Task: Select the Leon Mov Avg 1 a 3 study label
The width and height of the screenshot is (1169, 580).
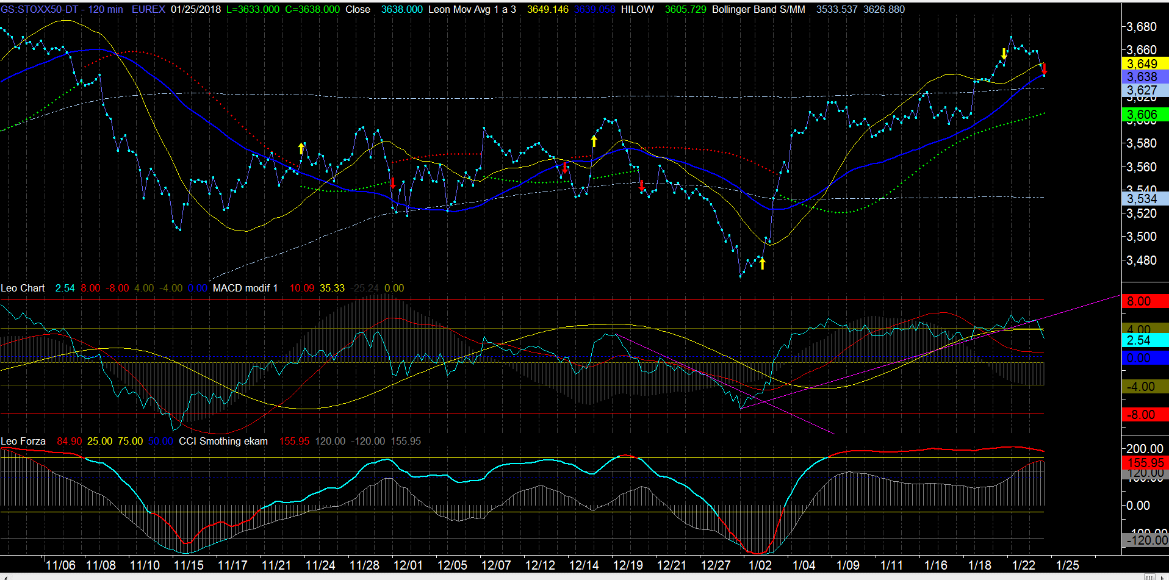Action: point(472,9)
